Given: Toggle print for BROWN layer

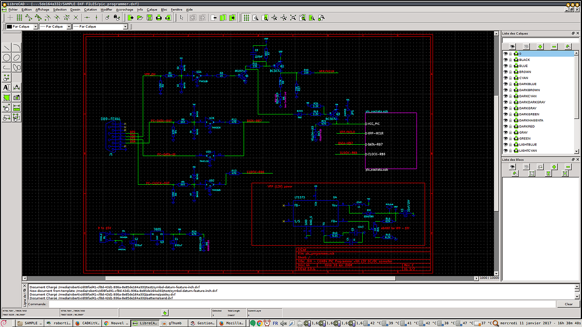Looking at the screenshot, I should point(516,72).
